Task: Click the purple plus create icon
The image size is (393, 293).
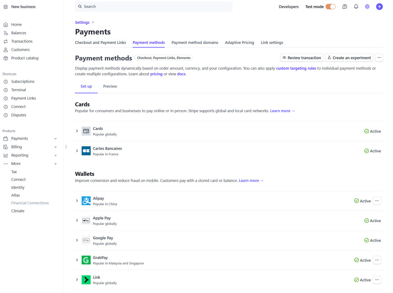Action: 379,7
